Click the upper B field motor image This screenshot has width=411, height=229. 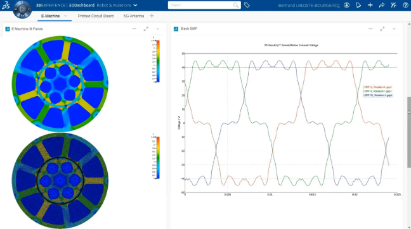click(x=60, y=84)
